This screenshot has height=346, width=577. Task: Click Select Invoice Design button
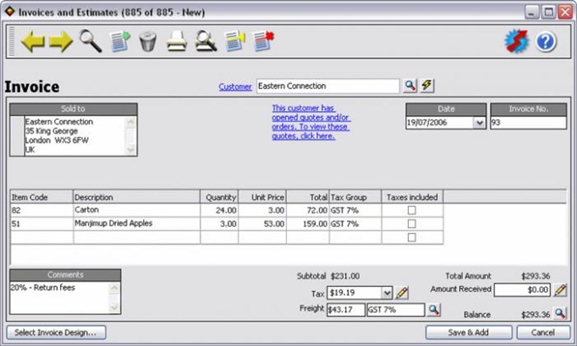(x=56, y=332)
